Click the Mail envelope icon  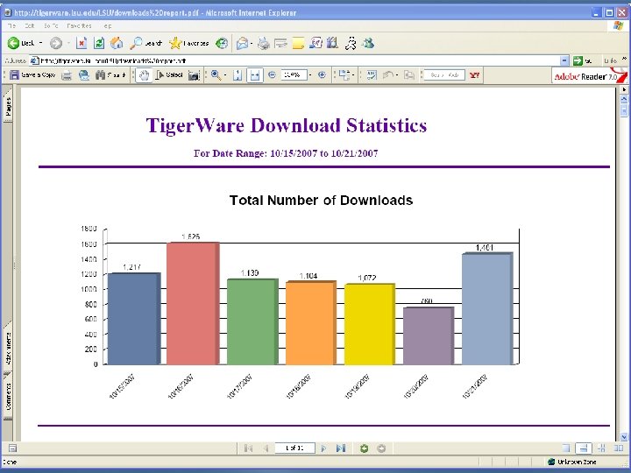pos(242,43)
